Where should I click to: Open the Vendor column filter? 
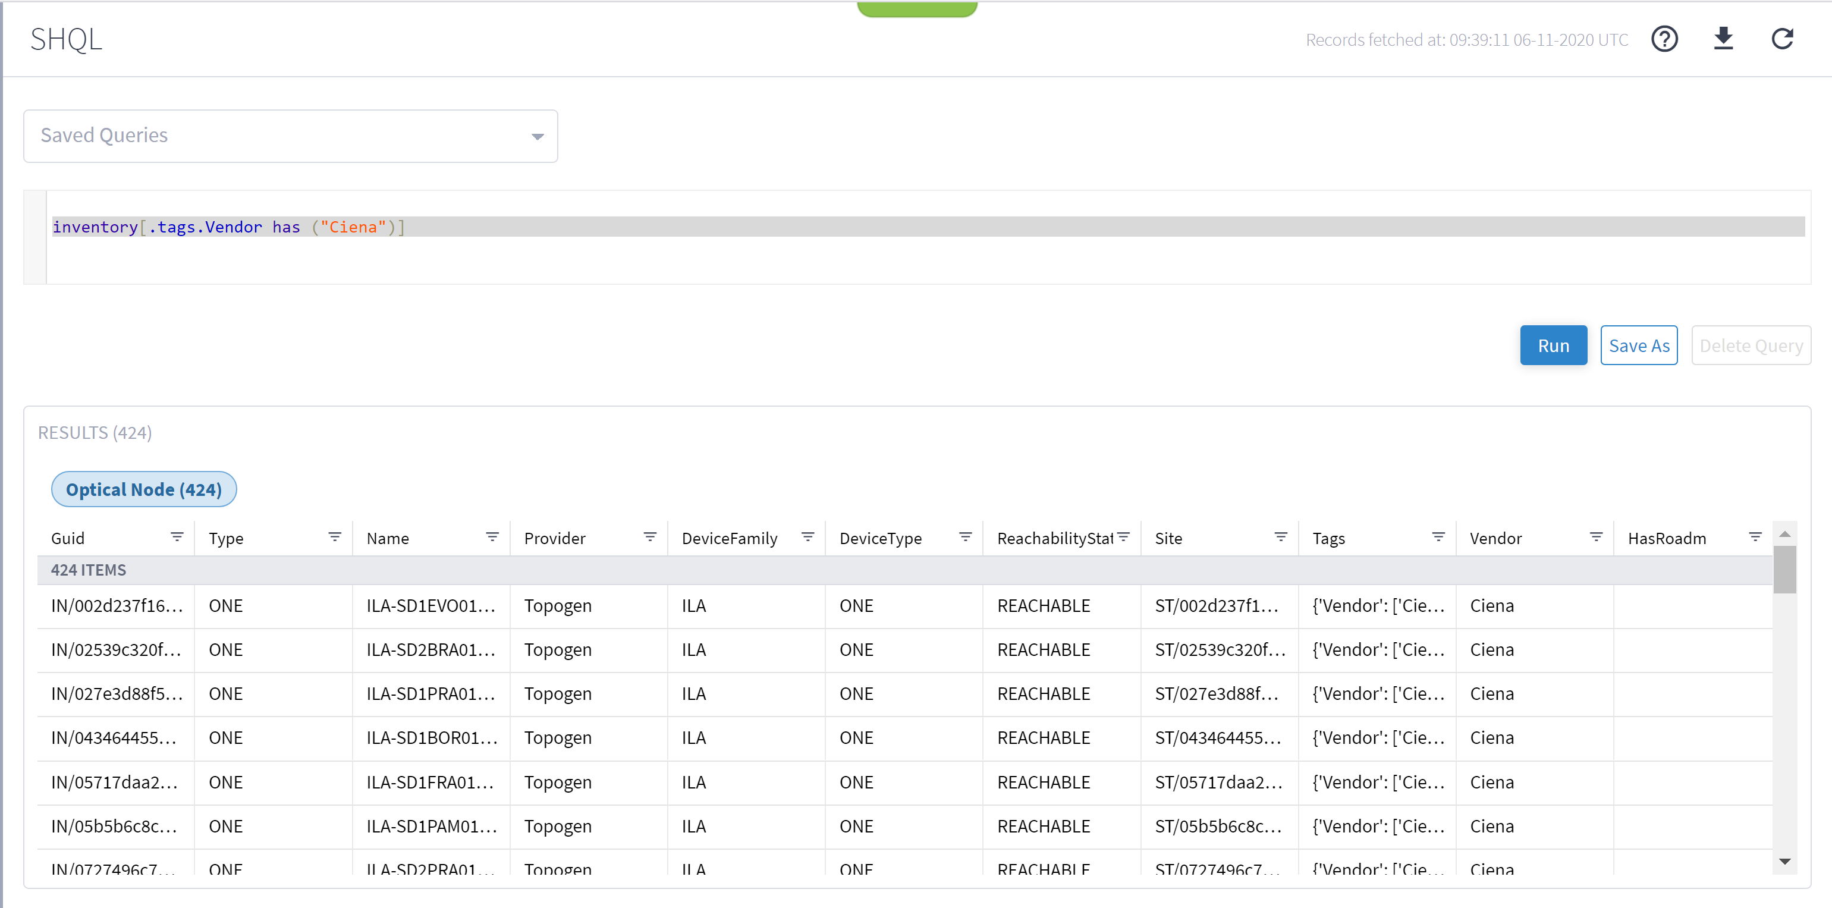click(1595, 537)
